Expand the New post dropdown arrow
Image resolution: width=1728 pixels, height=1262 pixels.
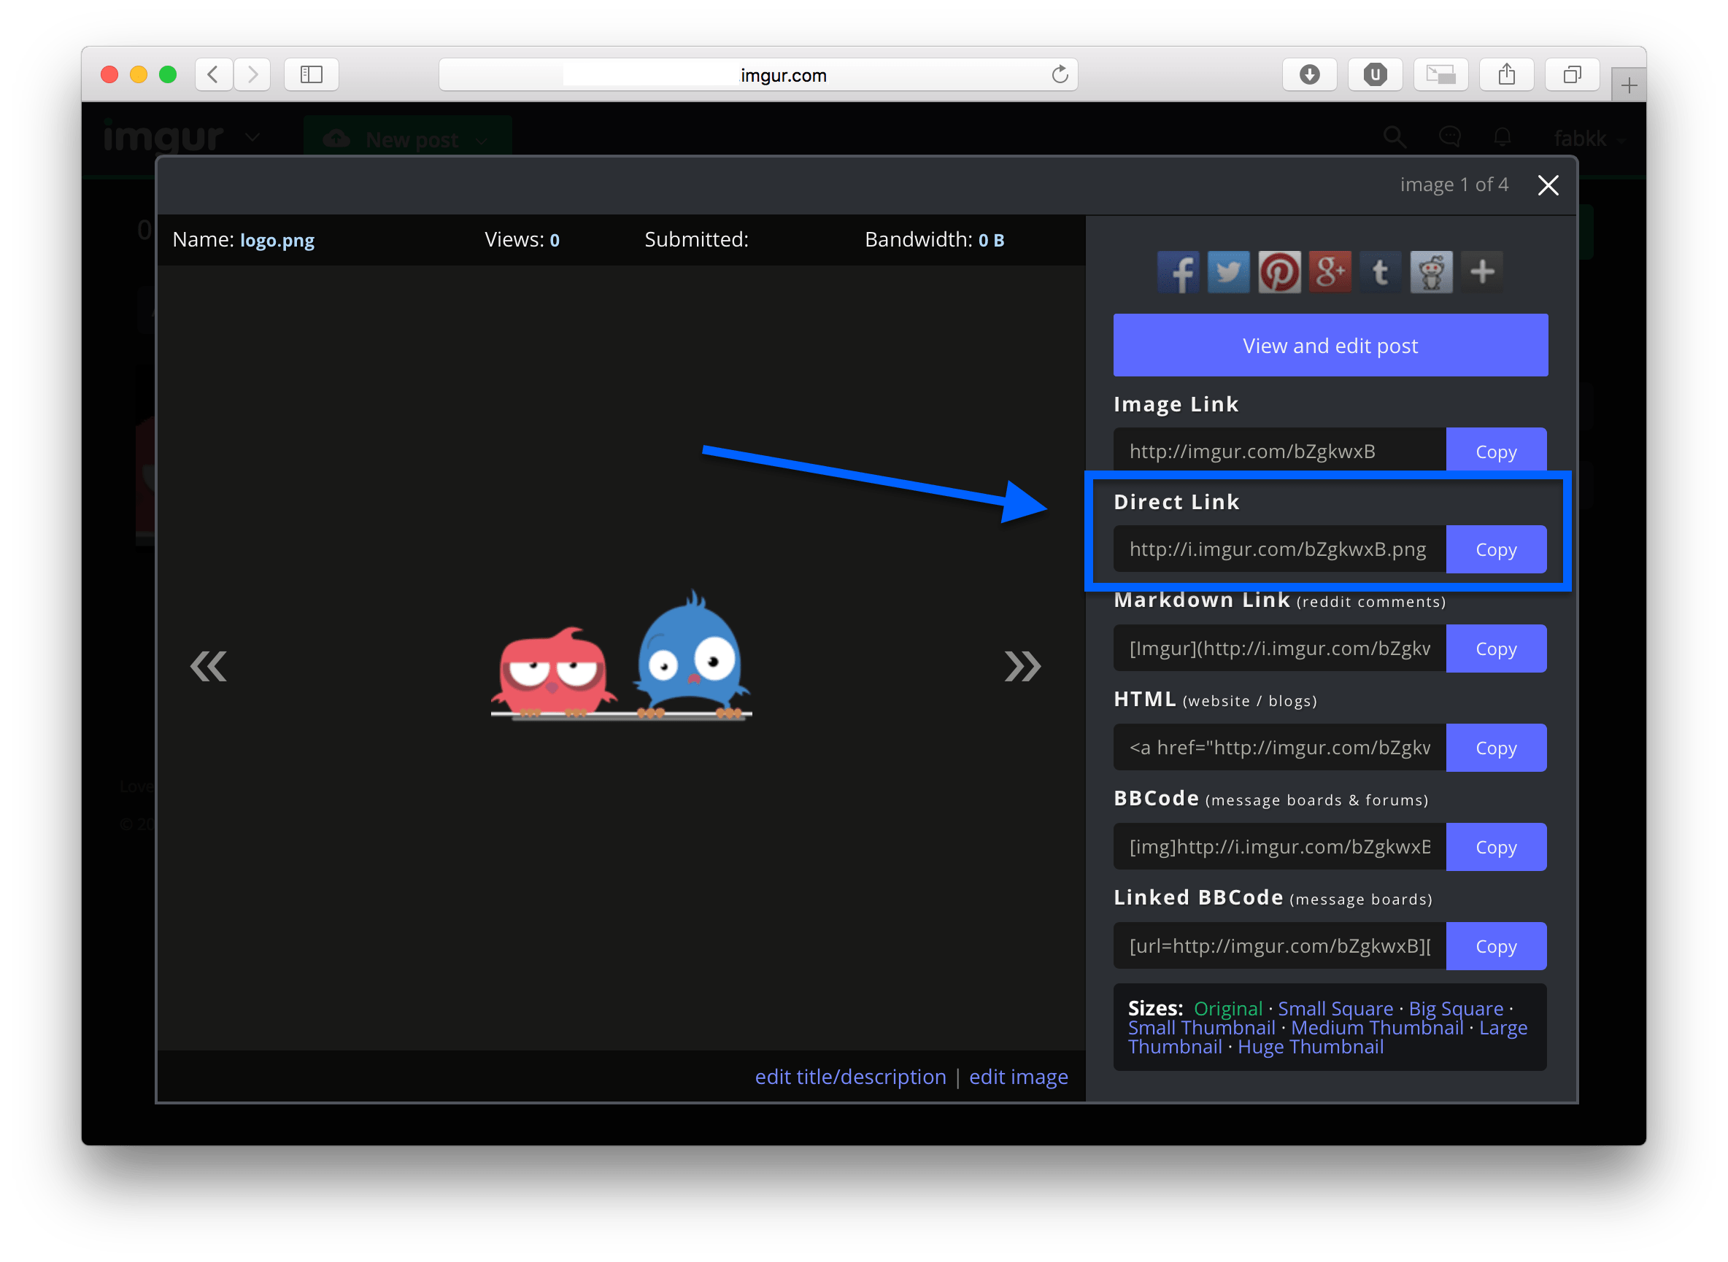[x=482, y=140]
